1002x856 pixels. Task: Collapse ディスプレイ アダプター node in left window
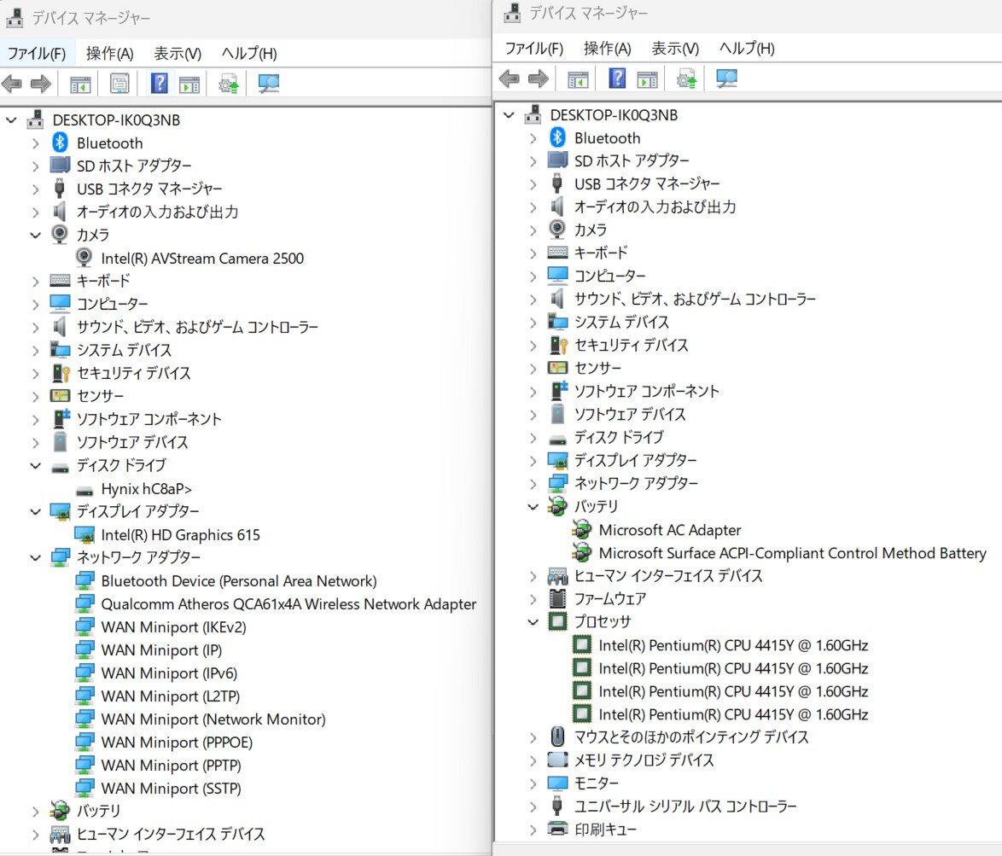click(x=36, y=512)
